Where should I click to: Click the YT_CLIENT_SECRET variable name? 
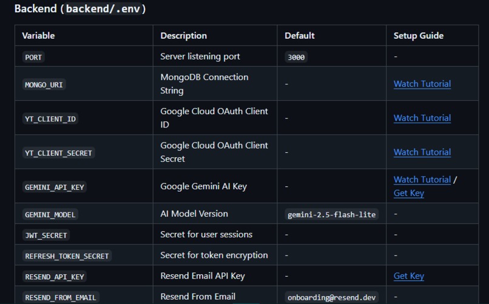58,153
